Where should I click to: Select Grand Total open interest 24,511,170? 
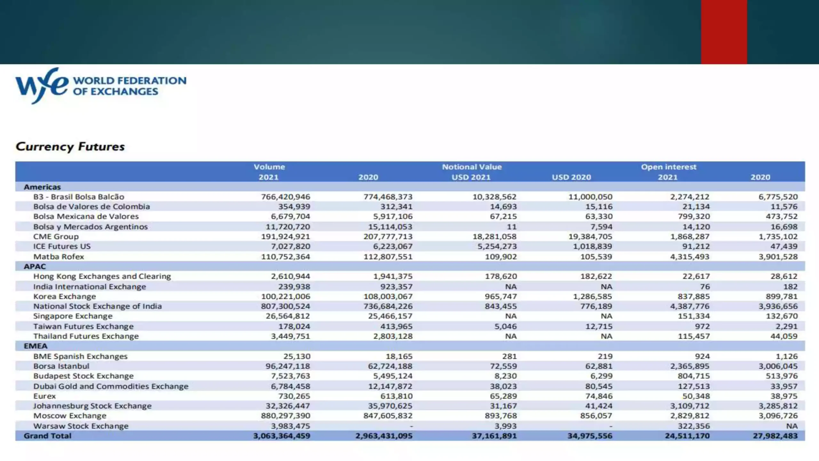click(x=687, y=436)
